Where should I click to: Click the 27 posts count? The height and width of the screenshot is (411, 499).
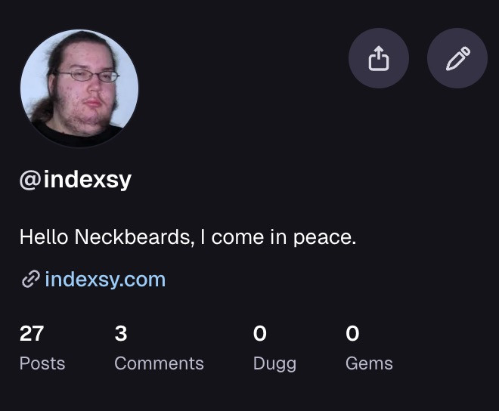(x=32, y=333)
